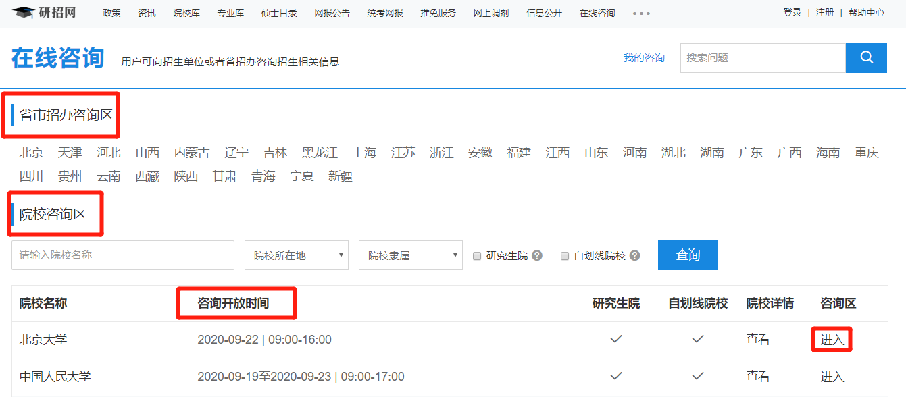Open 我的咨询 link

(644, 58)
